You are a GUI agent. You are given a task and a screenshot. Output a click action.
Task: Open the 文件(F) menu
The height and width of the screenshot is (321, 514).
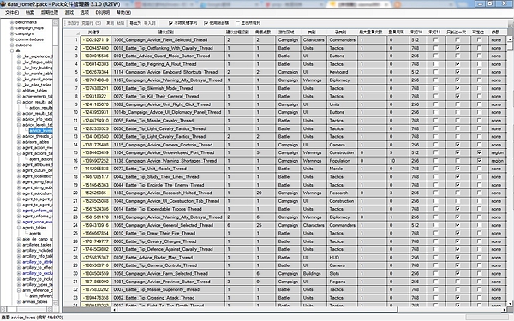[x=12, y=13]
